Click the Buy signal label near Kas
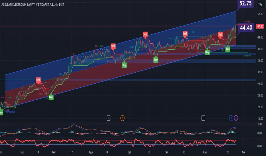The width and height of the screenshot is (266, 156). pos(207,52)
